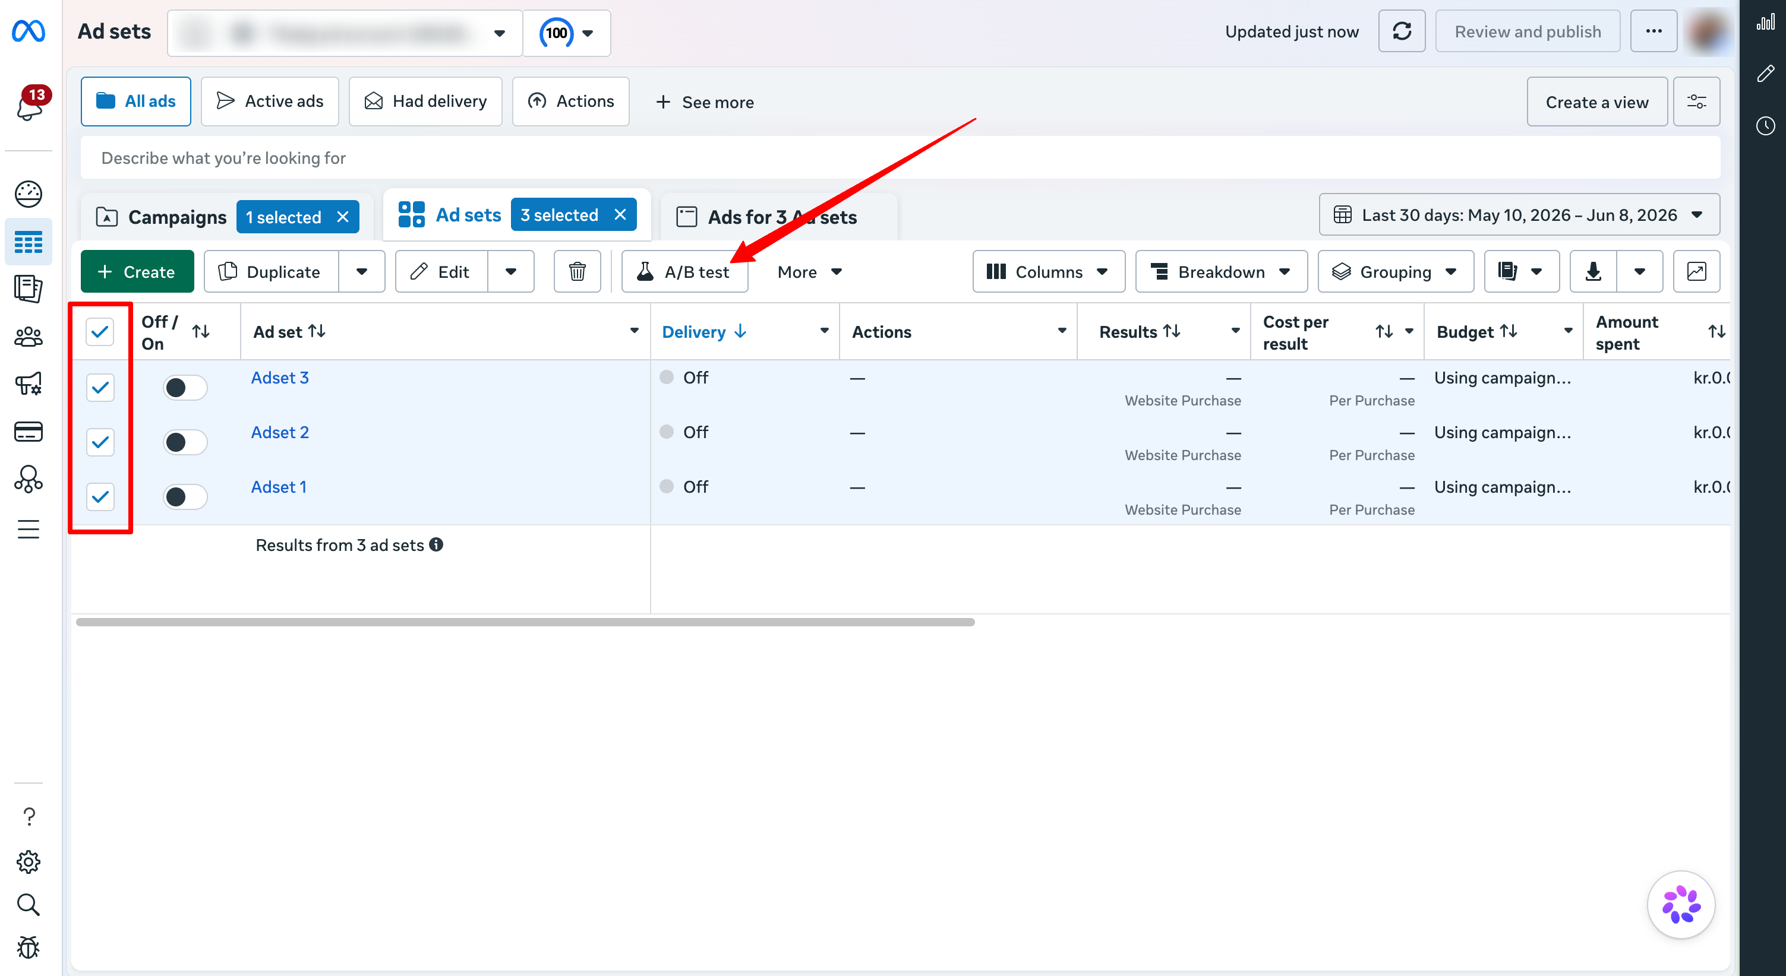The image size is (1786, 976).
Task: Open Settings gear in sidebar
Action: 29,863
